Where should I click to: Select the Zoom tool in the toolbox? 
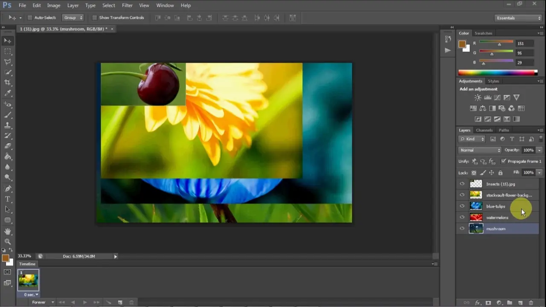8,241
